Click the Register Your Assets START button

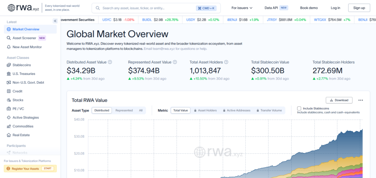47,168
